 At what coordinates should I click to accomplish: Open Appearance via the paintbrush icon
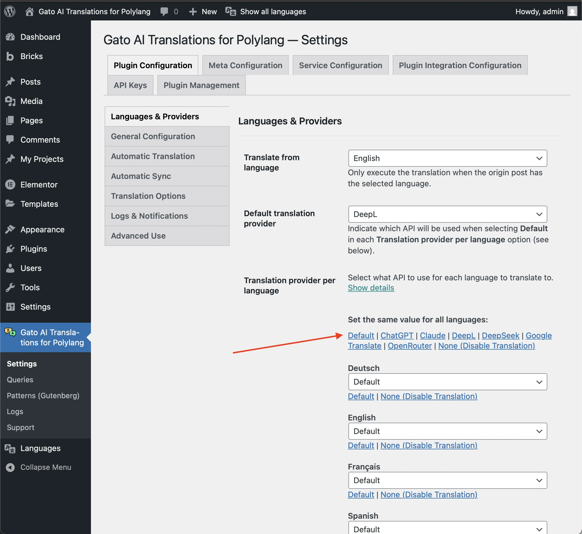(10, 229)
